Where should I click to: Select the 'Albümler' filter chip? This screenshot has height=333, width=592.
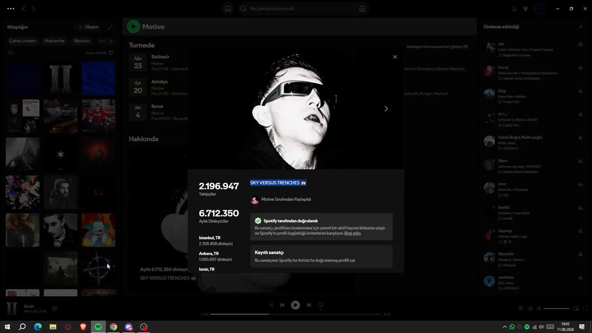(82, 41)
